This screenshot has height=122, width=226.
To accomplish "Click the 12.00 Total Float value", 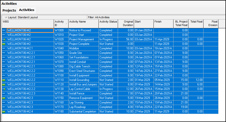I will [x=199, y=80].
